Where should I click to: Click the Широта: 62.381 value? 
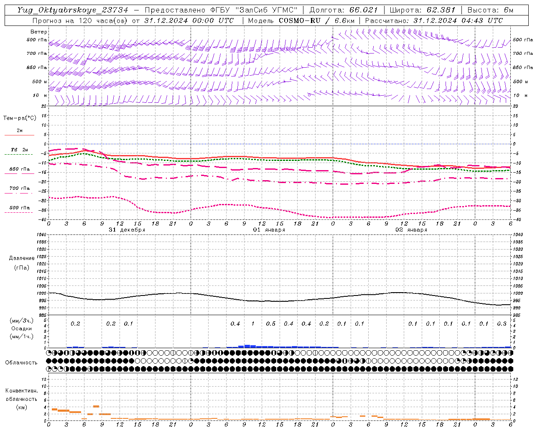(422, 10)
